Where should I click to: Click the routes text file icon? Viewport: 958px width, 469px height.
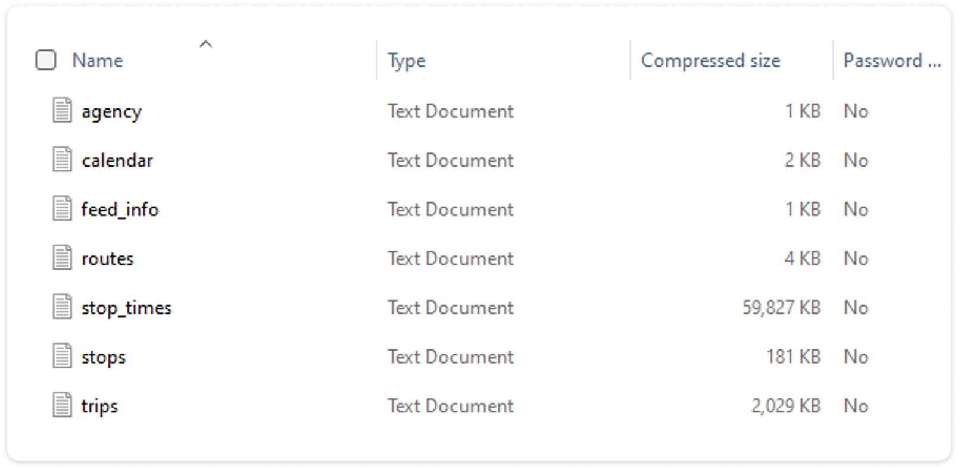coord(62,258)
